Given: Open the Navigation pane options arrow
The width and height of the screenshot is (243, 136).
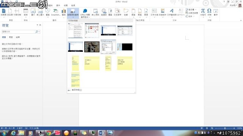Looking at the screenshot, I should (37, 25).
